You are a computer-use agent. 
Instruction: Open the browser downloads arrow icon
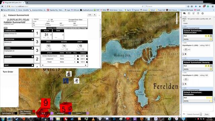(x=196, y=6)
